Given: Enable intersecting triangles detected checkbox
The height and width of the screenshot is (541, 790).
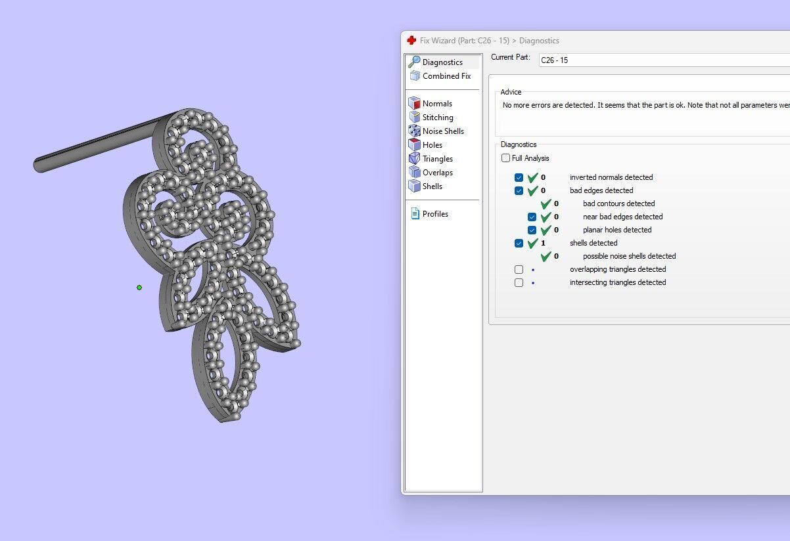Looking at the screenshot, I should [519, 282].
